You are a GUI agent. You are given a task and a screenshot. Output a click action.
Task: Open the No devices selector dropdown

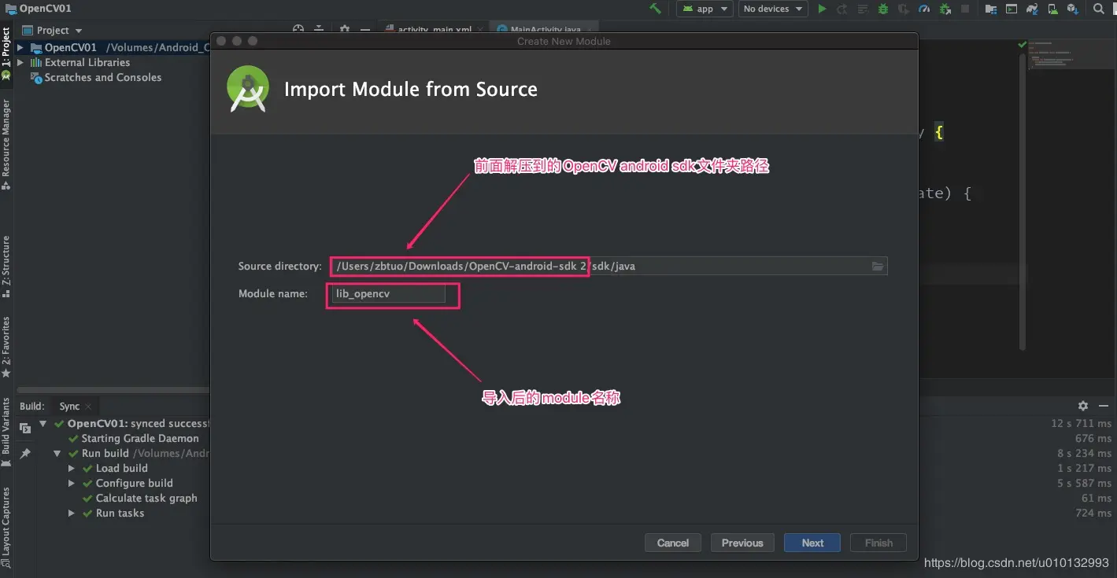click(x=773, y=9)
